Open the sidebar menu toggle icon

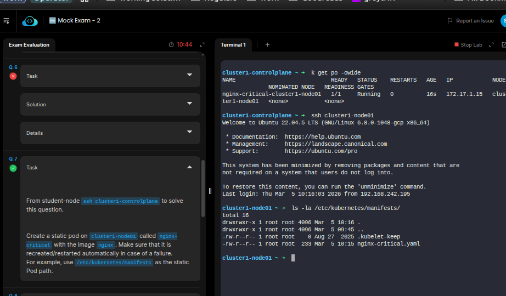click(7, 21)
